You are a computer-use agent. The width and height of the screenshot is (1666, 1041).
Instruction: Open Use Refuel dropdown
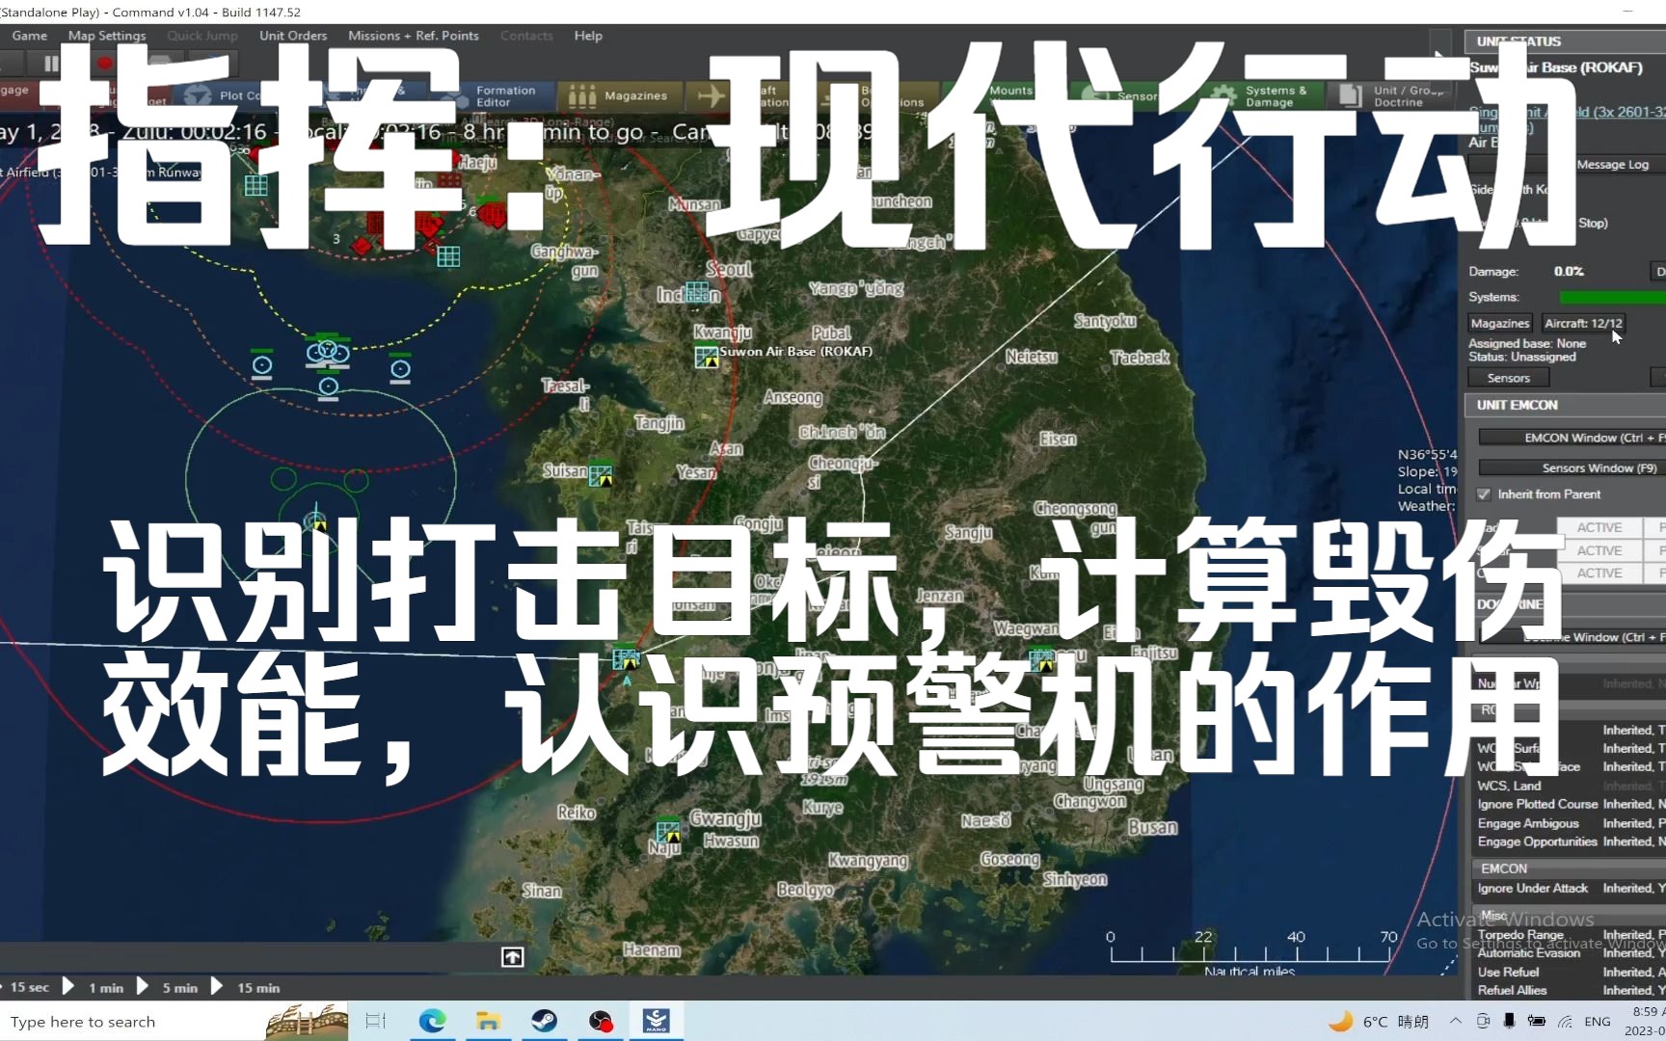point(1633,972)
